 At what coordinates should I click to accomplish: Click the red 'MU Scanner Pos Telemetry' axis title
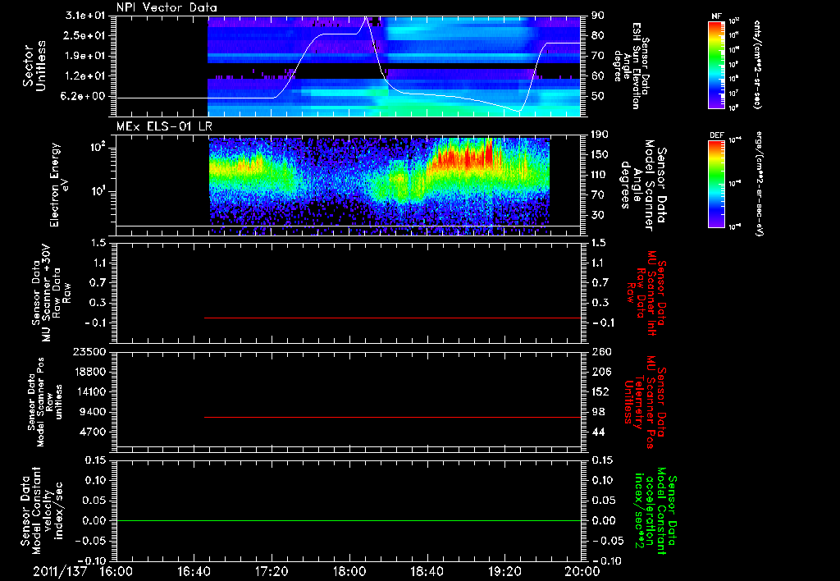pos(646,402)
